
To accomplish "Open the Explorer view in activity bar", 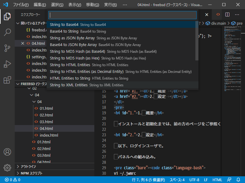I will [7, 16].
